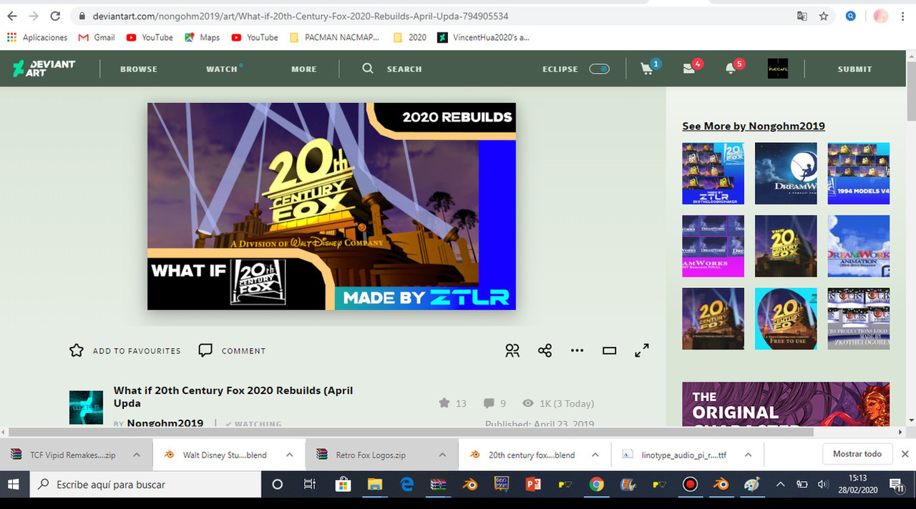The image size is (916, 509).
Task: Open the DreamWorks night sky thumbnail
Action: pyautogui.click(x=786, y=173)
